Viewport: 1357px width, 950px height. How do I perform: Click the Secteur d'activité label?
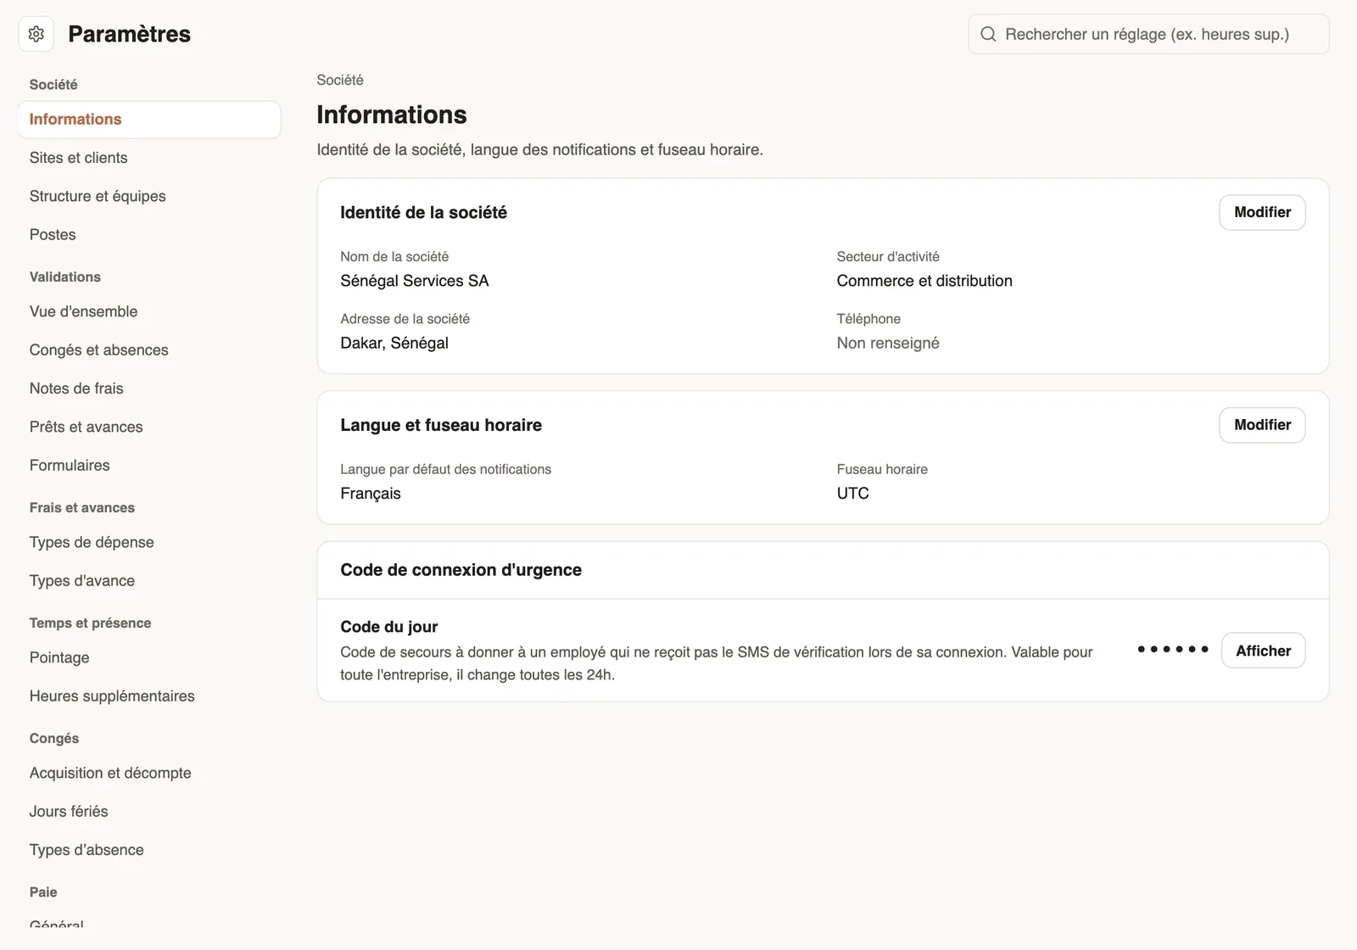point(888,256)
